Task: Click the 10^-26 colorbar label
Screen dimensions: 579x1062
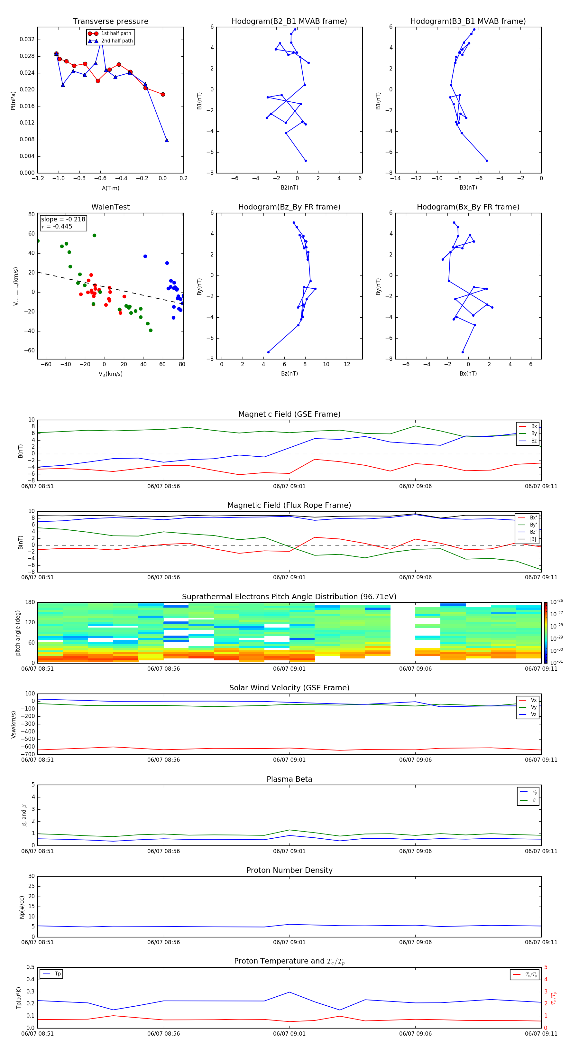Action: coord(556,602)
